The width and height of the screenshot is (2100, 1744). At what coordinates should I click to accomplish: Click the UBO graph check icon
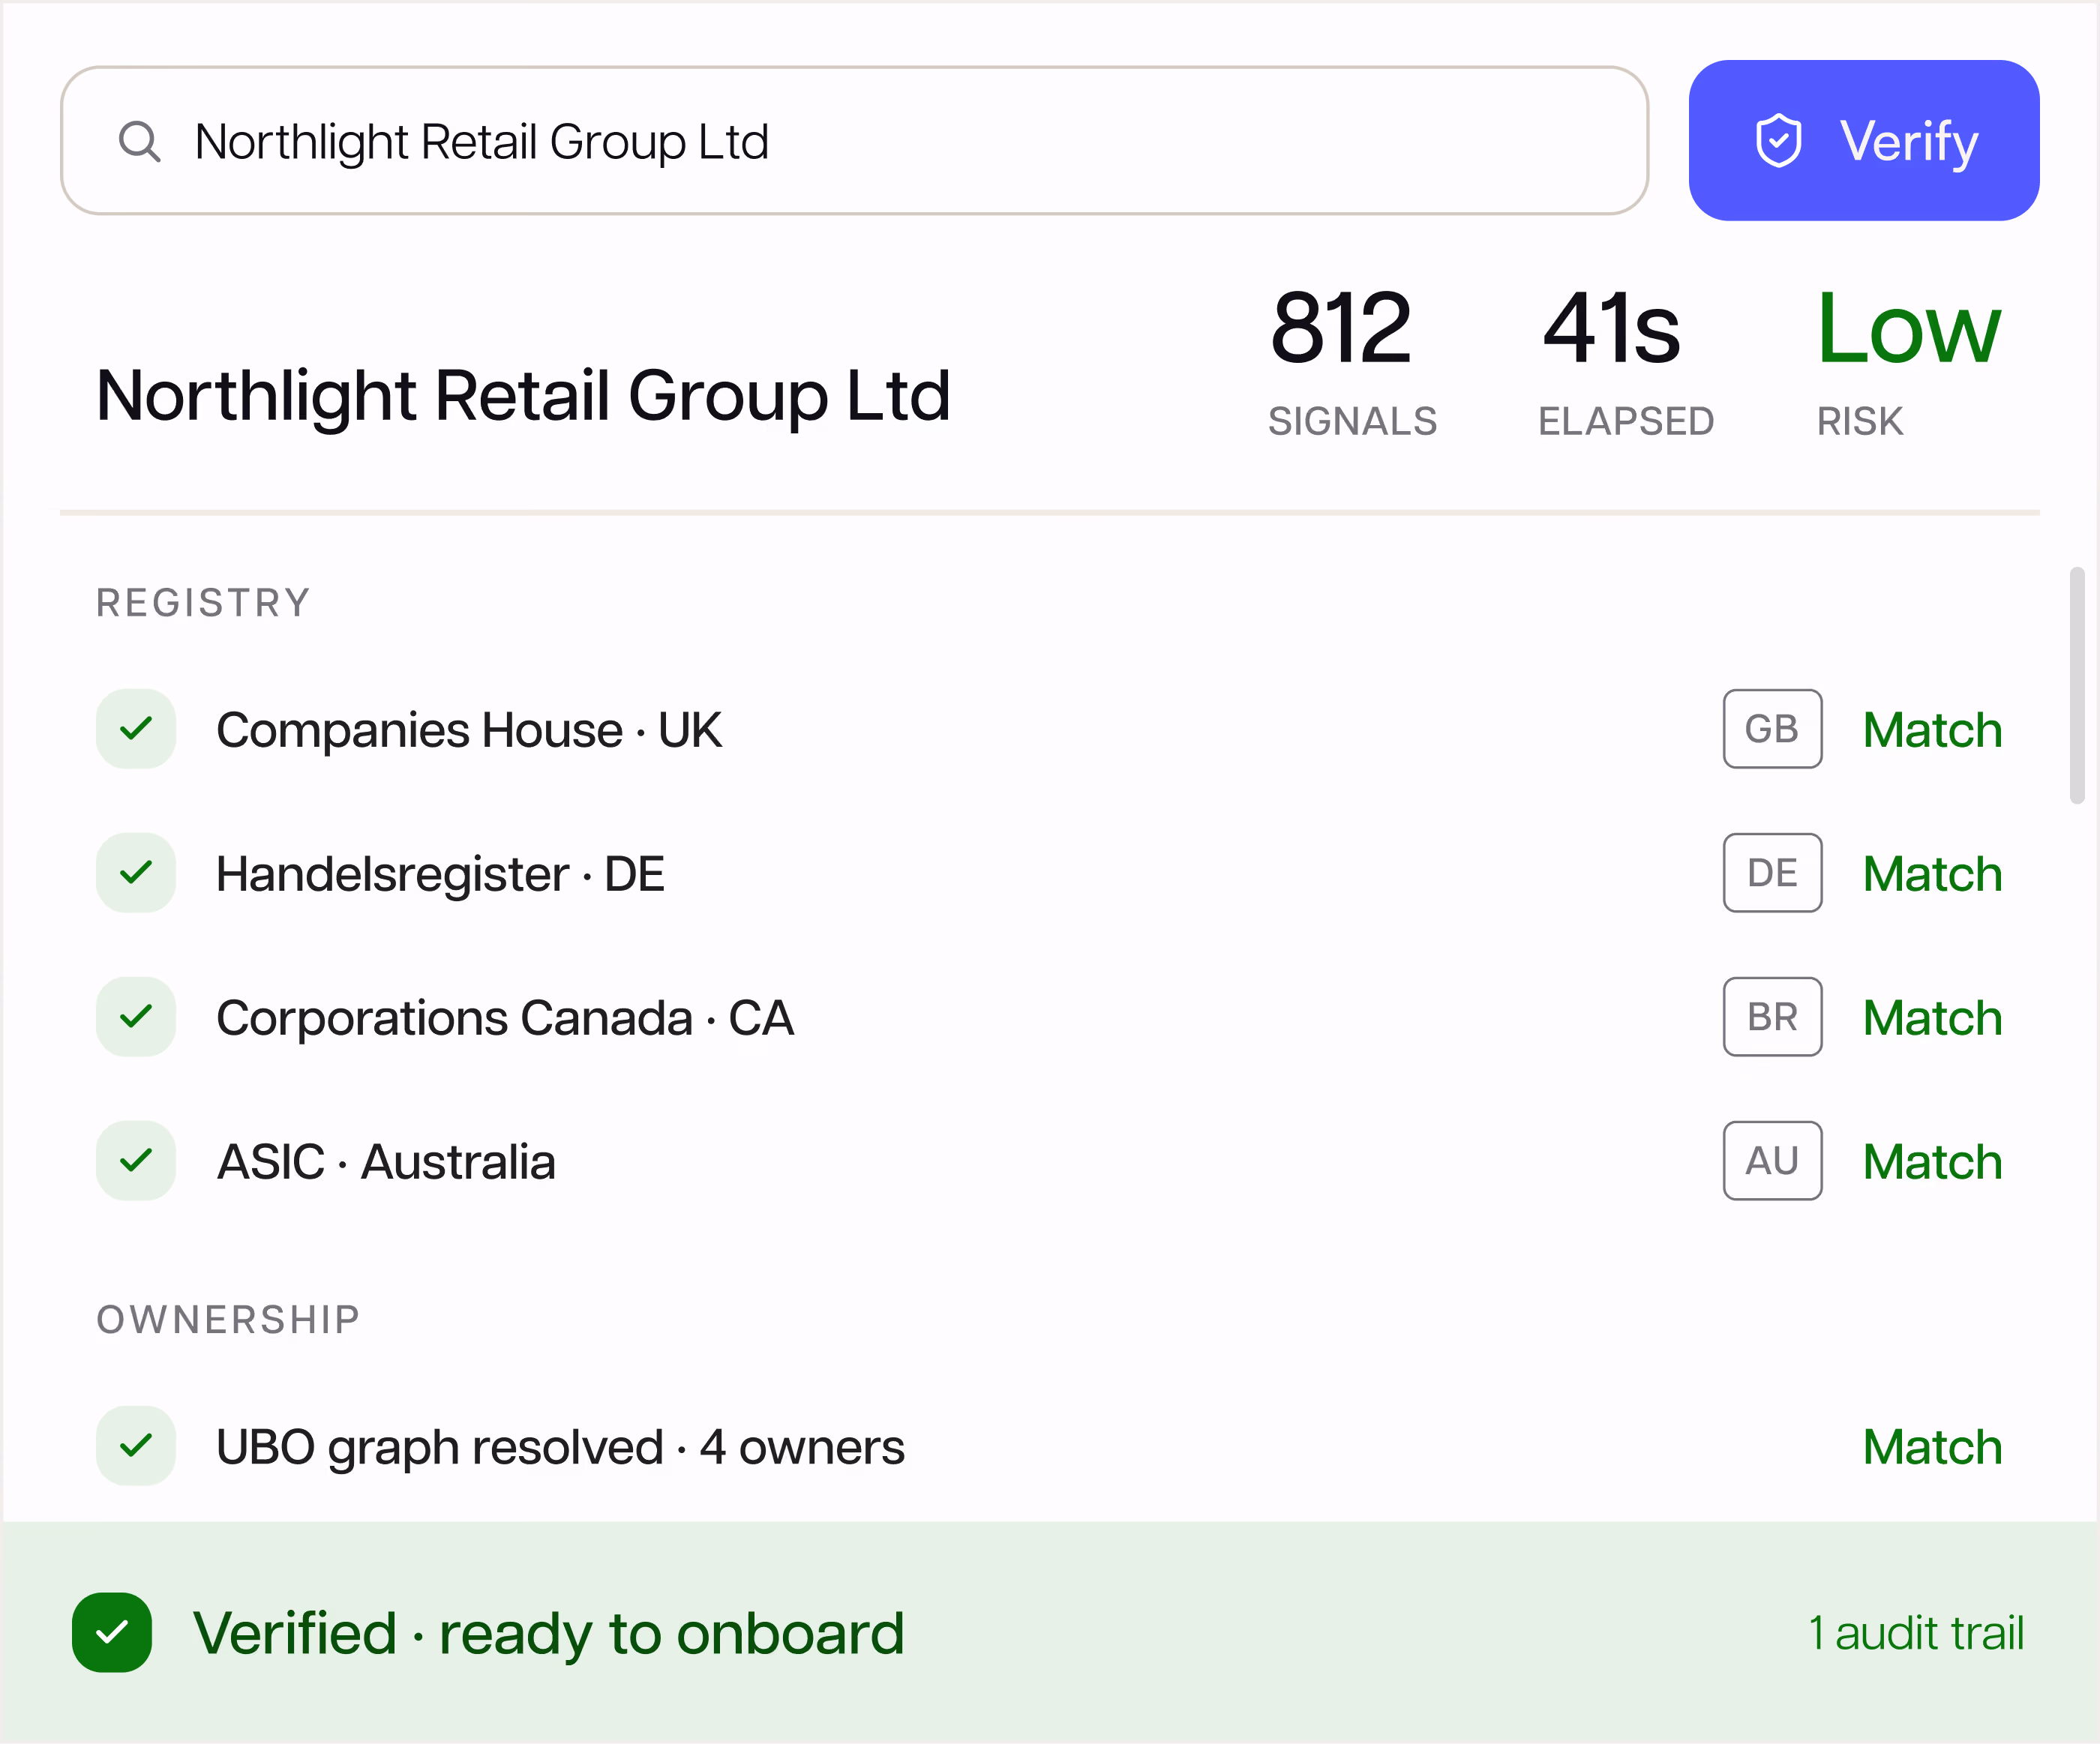point(136,1446)
